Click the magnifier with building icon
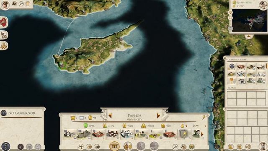The width and height of the screenshot is (268, 151). click(183, 146)
